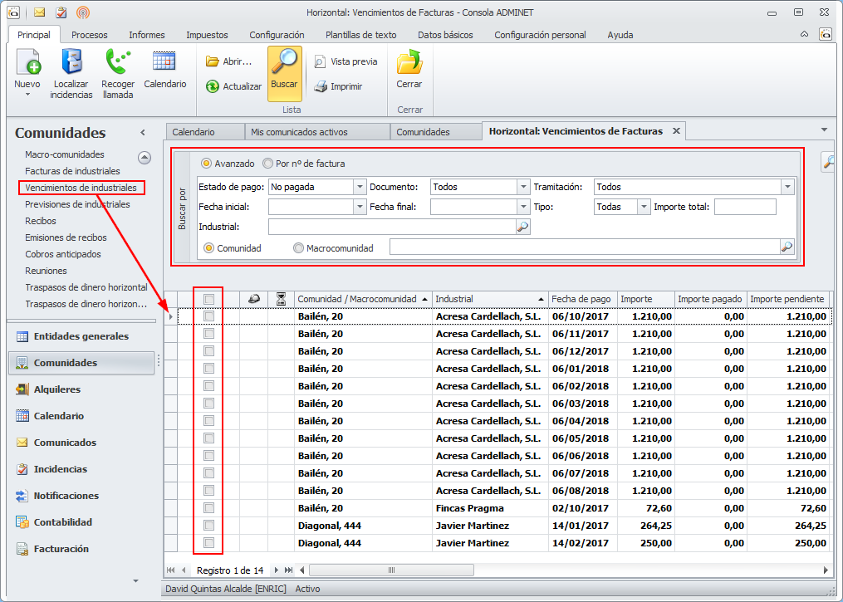Viewport: 843px width, 602px height.
Task: Click the Cerrar folder icon
Action: (x=409, y=64)
